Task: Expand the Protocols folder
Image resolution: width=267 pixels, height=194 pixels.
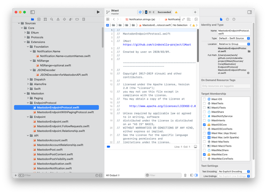Action: (x=25, y=37)
